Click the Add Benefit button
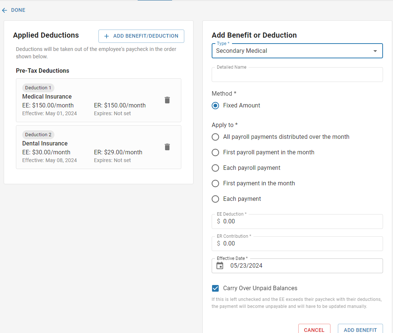This screenshot has width=393, height=333. [360, 330]
